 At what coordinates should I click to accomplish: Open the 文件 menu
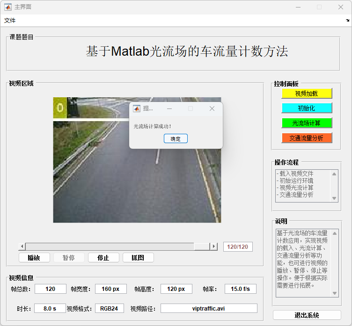(10, 21)
